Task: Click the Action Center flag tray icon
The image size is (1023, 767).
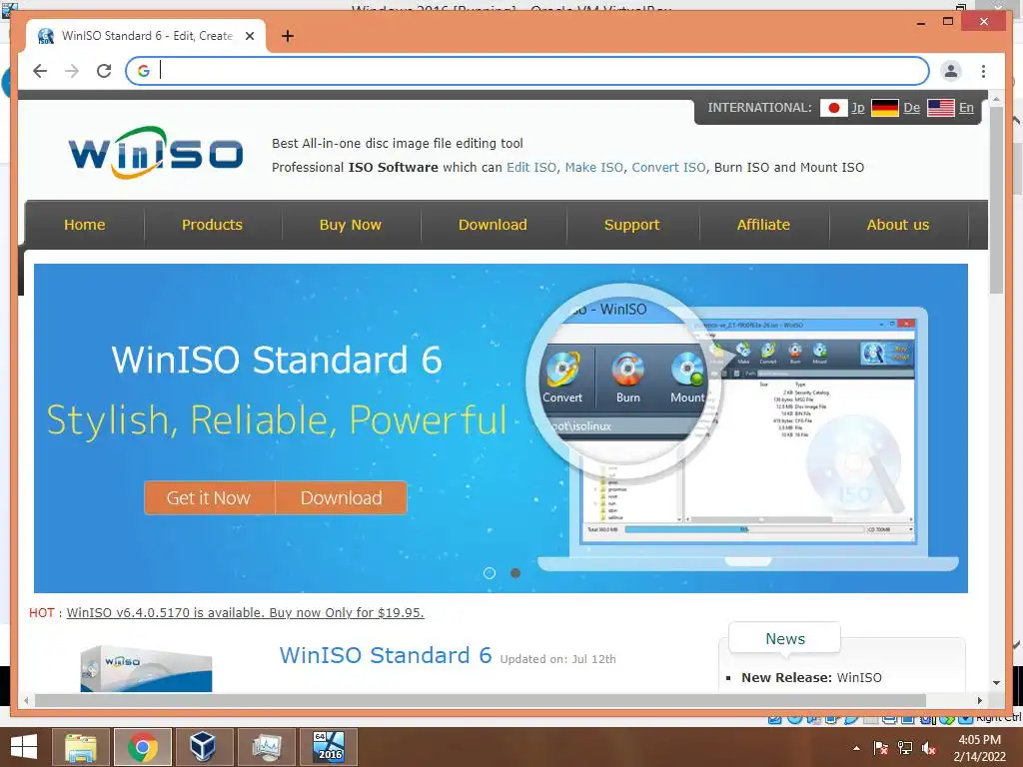Action: tap(881, 748)
